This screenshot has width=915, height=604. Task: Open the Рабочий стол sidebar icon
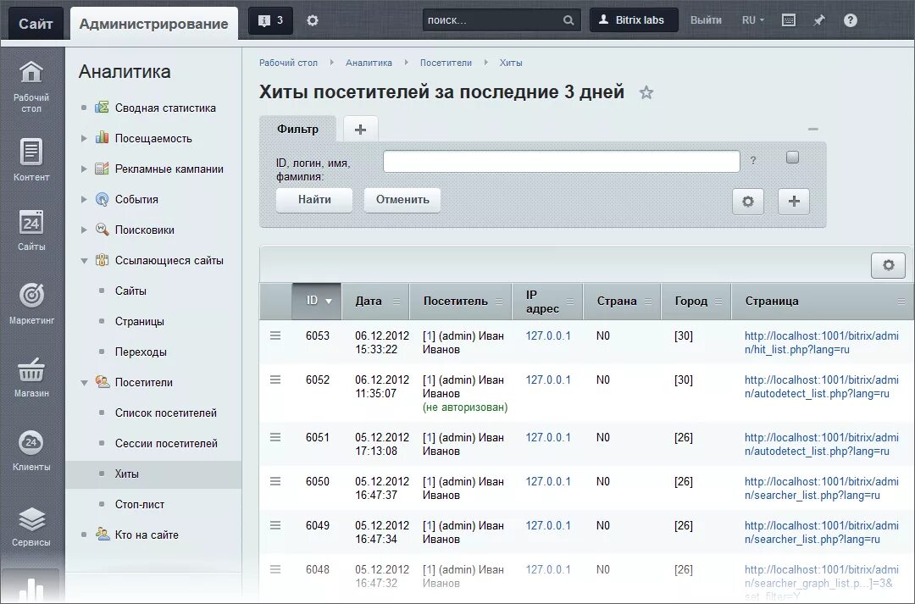click(31, 86)
